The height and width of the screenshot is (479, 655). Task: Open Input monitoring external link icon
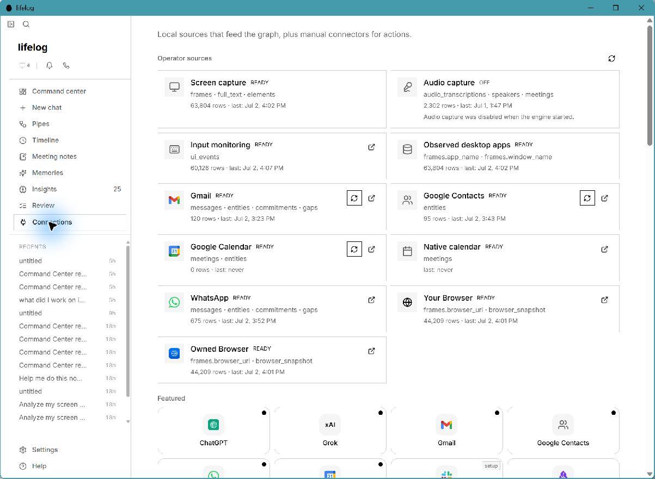pos(371,147)
